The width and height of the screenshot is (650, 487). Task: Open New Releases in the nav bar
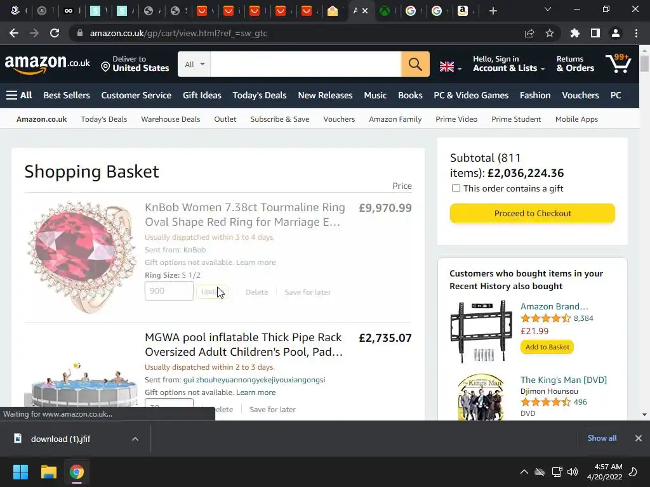pos(325,95)
